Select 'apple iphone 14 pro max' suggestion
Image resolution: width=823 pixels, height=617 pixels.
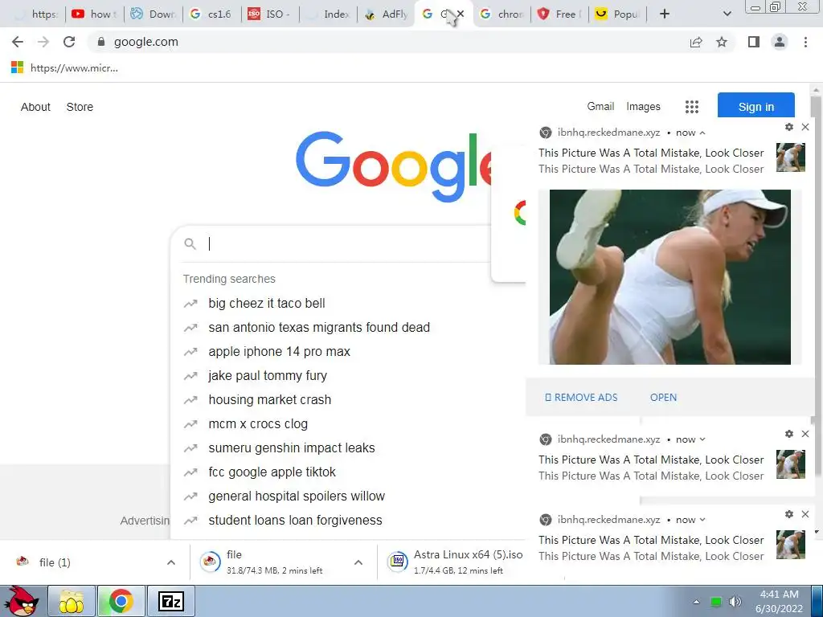[279, 352]
